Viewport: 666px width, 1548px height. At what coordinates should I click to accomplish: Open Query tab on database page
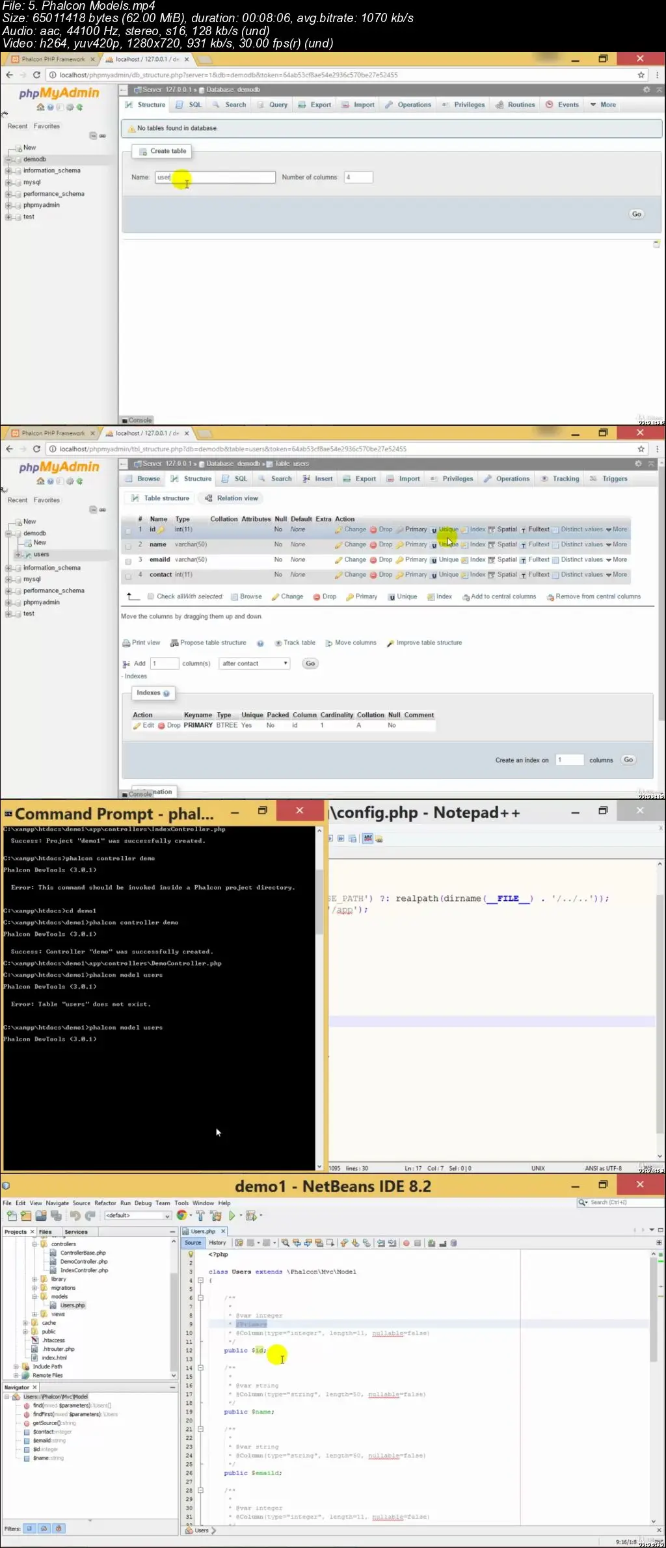[x=272, y=105]
